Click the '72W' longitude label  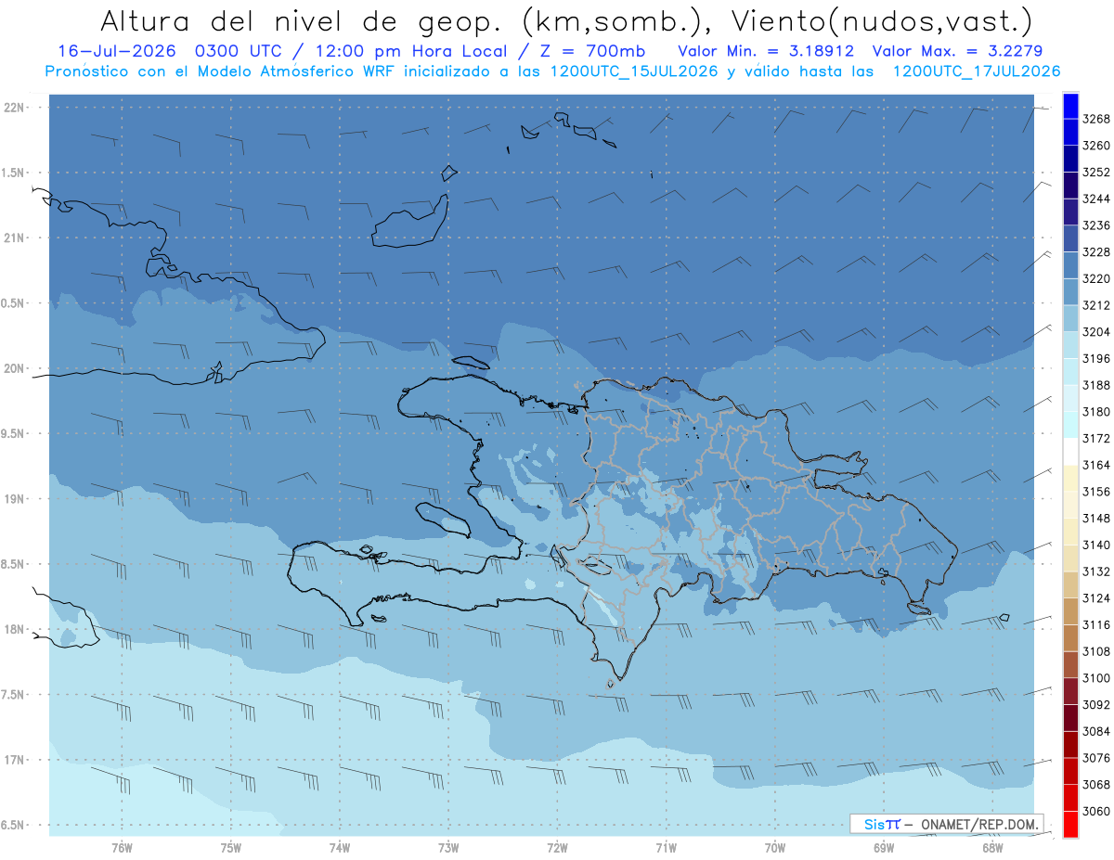click(x=557, y=848)
